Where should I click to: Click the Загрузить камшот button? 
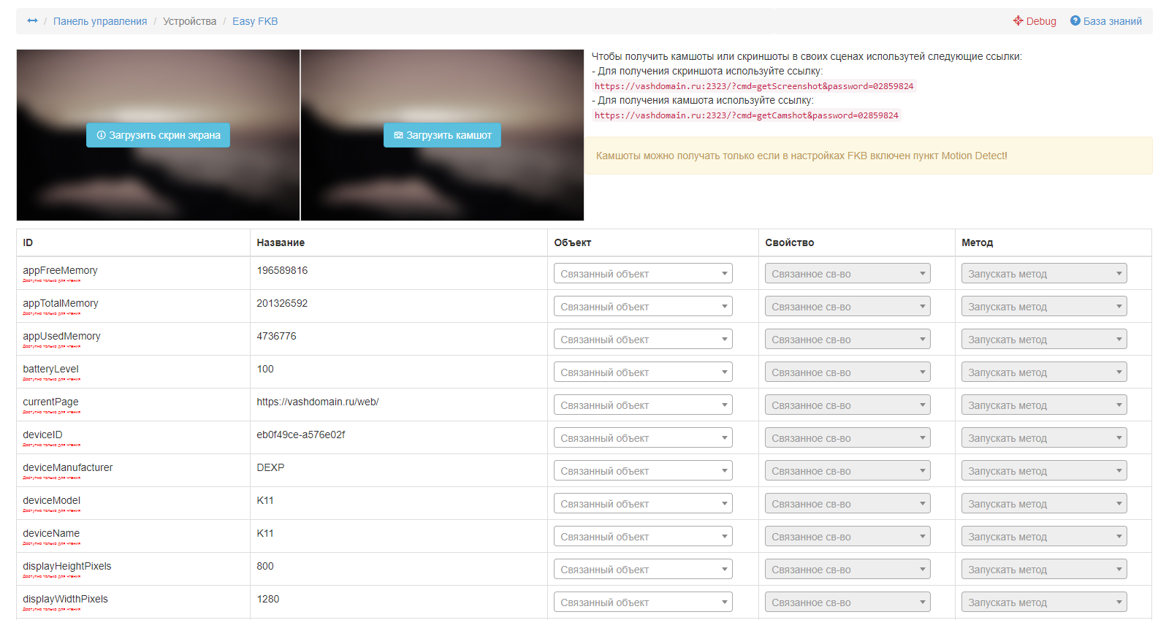[442, 135]
